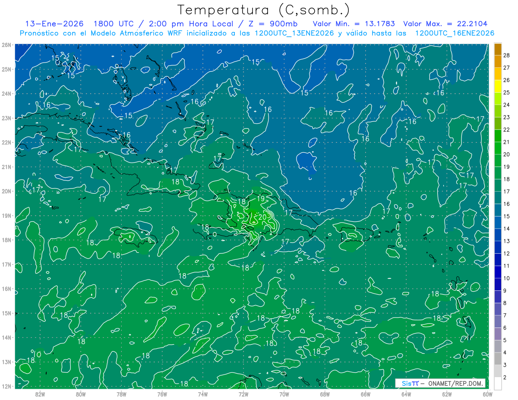
Task: Click legend value 10
Action: [x=506, y=278]
